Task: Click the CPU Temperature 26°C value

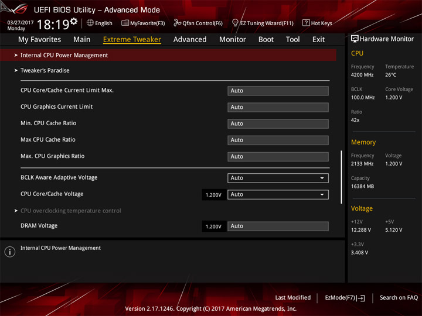Action: (390, 75)
